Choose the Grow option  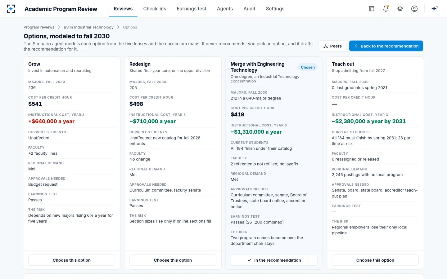(72, 260)
